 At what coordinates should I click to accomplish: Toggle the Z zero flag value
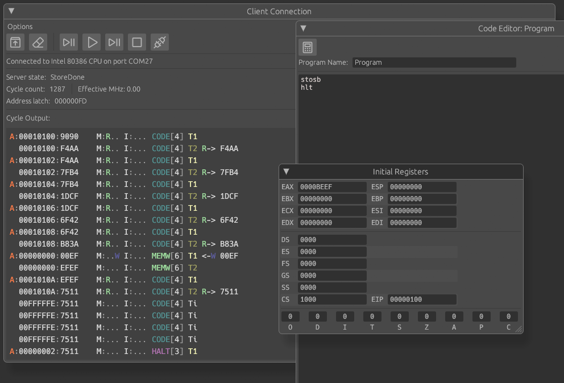426,317
